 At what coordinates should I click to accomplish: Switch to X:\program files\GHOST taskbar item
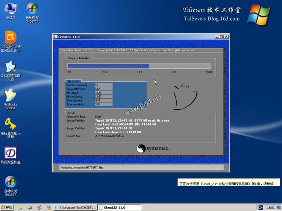pos(76,208)
